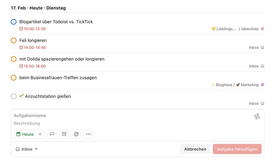Complete the task 'Anzuchtstation gießen'
The width and height of the screenshot is (272, 164).
14,96
